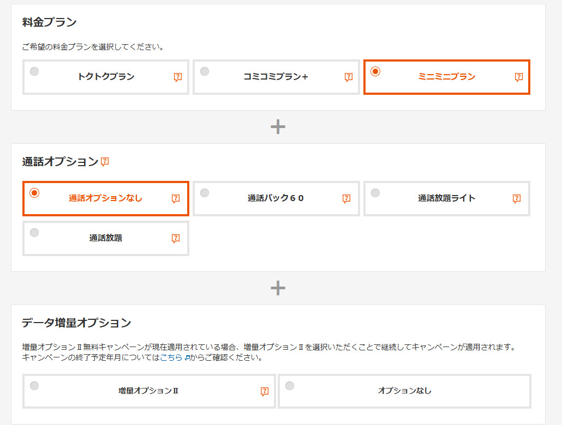Open help icon for 増量オプションⅡ
Screen dimensions: 562x425
[x=265, y=391]
